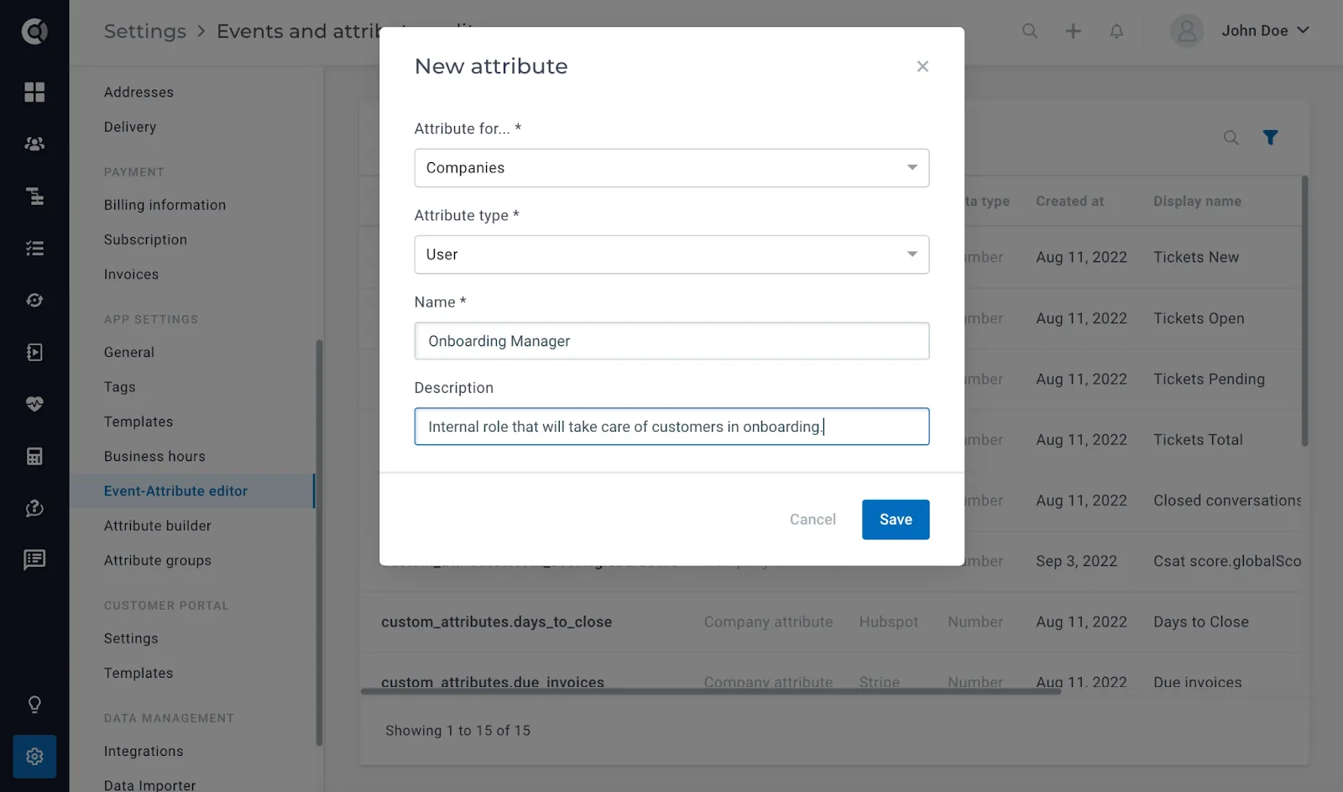The image size is (1343, 792).
Task: Click the settings sidebar vertical scrollbar
Action: click(319, 542)
